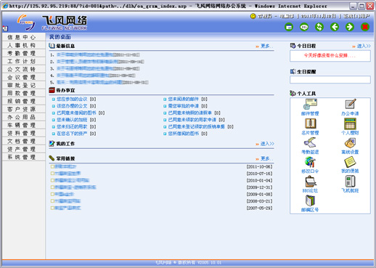Click 进入>> next to 我的工作

[267, 144]
